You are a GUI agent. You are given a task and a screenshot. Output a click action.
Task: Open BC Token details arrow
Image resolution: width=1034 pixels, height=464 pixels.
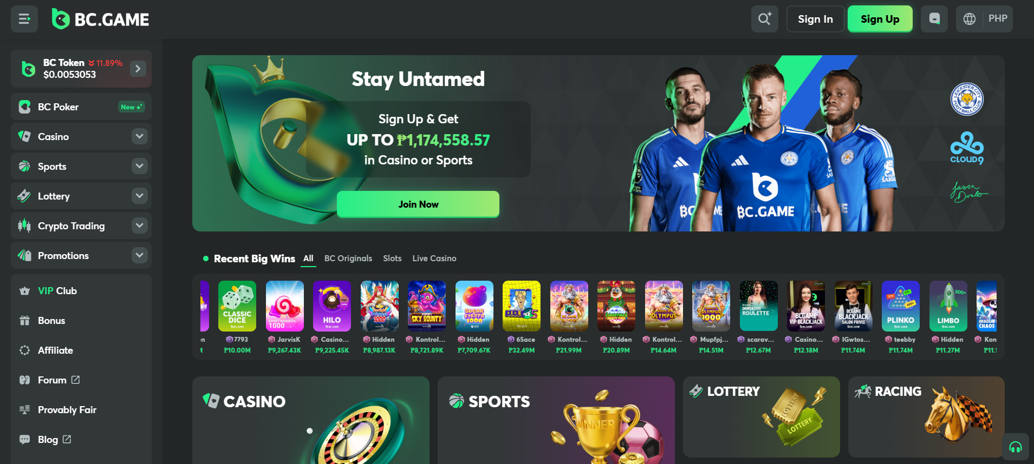click(138, 69)
